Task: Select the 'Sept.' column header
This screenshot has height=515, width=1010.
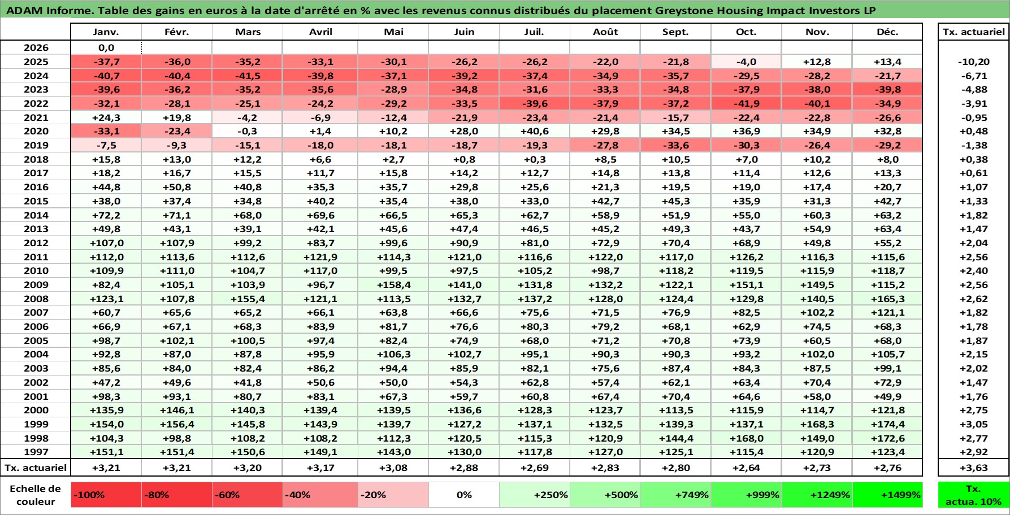Action: click(676, 32)
